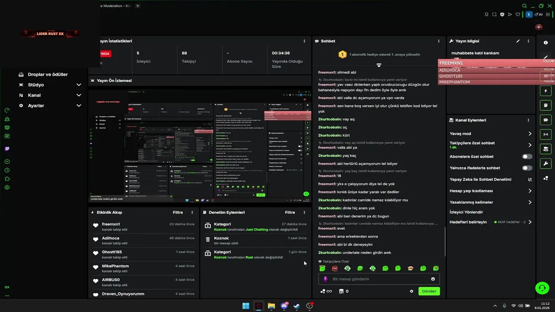Open Hedefleri belirleyin arrow
The width and height of the screenshot is (555, 312).
tap(529, 222)
